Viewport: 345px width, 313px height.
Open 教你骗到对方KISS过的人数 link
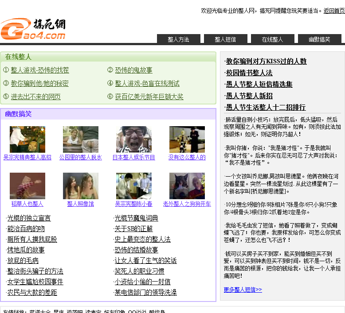point(266,61)
